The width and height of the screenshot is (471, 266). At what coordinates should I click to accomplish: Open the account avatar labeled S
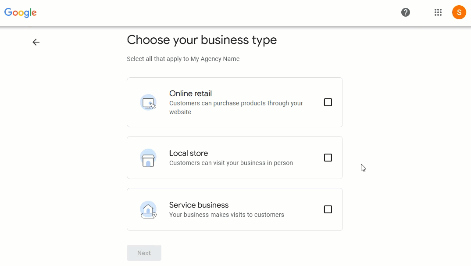pos(459,12)
